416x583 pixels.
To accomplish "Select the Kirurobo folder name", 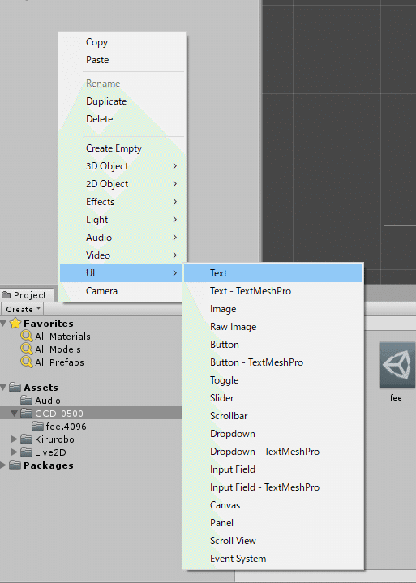I will (x=54, y=439).
